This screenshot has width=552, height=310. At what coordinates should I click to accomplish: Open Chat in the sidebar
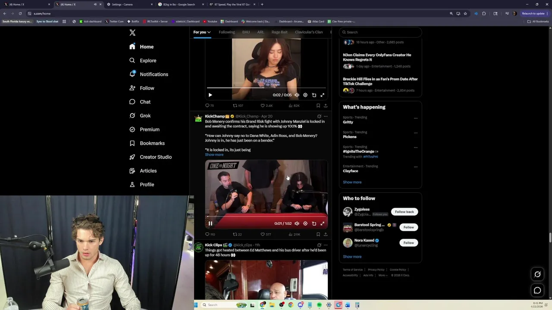(x=140, y=102)
